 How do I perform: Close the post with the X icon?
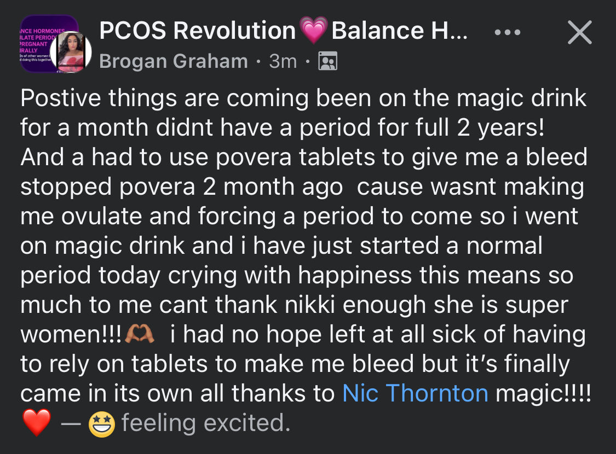pos(579,32)
